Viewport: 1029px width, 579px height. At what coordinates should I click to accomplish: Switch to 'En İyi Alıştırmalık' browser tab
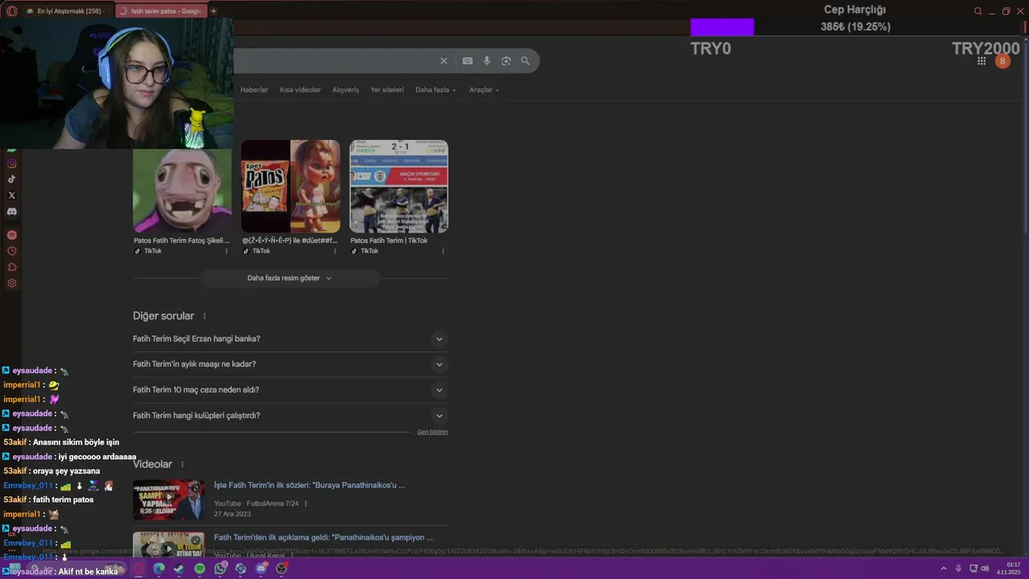(66, 11)
